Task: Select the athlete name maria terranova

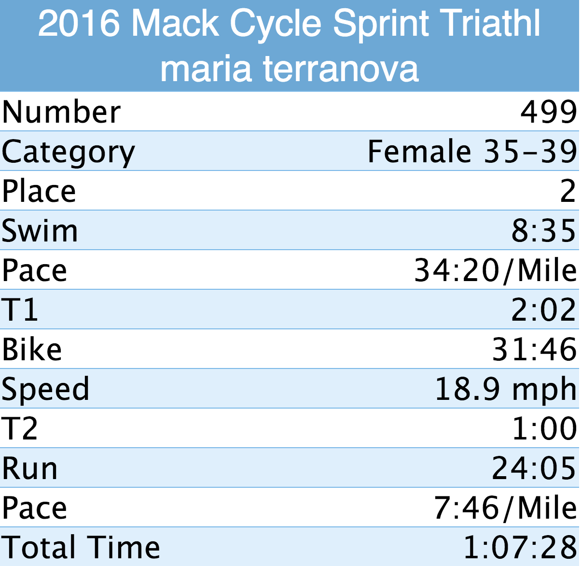Action: (x=289, y=68)
